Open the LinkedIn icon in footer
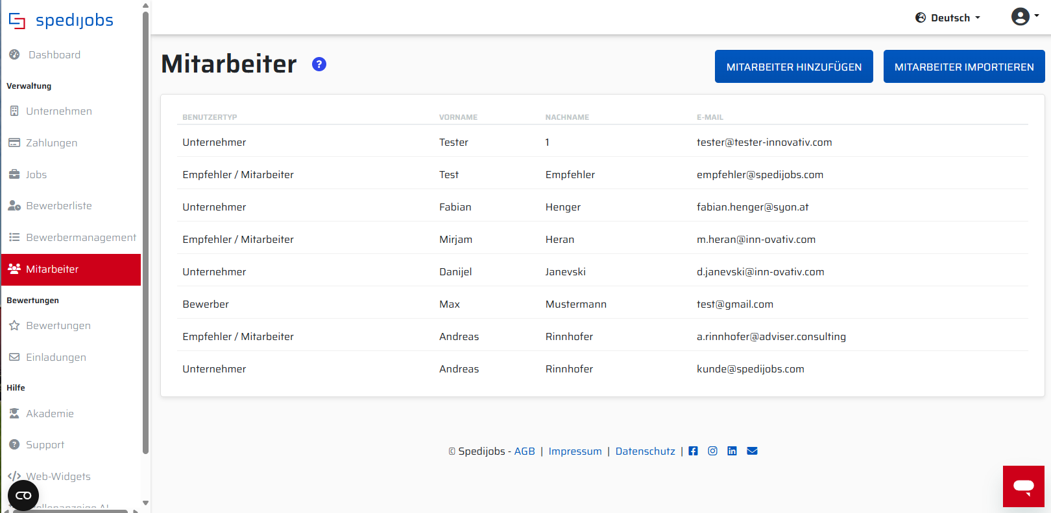The height and width of the screenshot is (513, 1051). pyautogui.click(x=732, y=451)
